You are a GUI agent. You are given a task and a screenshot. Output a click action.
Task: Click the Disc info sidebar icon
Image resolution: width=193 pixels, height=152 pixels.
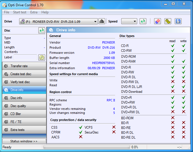coord(6,98)
